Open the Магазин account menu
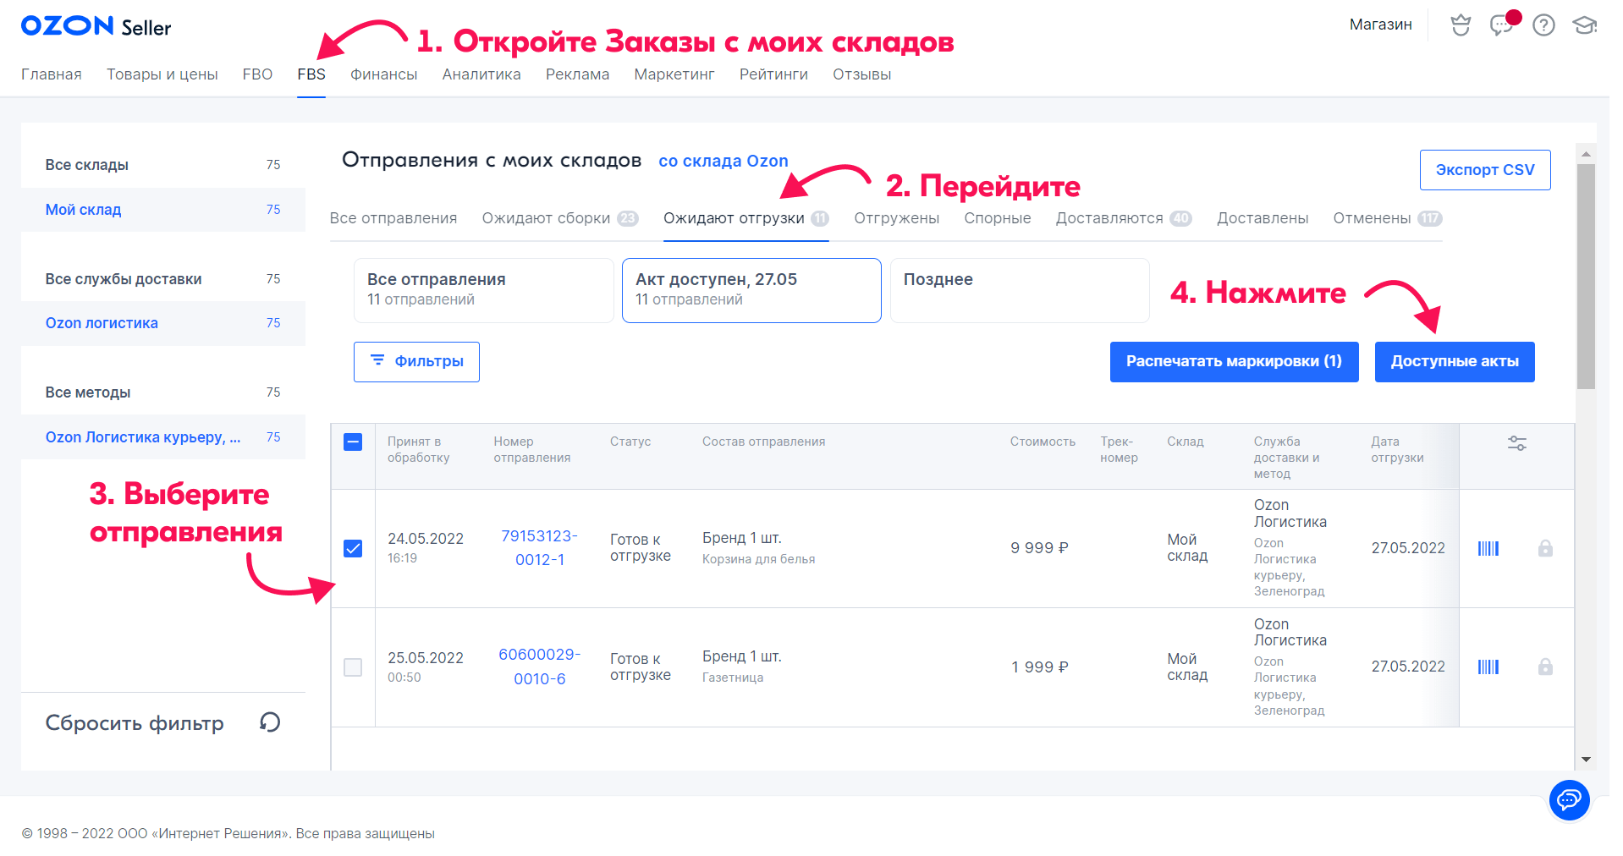Screen dimensions: 1623x856 (1381, 25)
